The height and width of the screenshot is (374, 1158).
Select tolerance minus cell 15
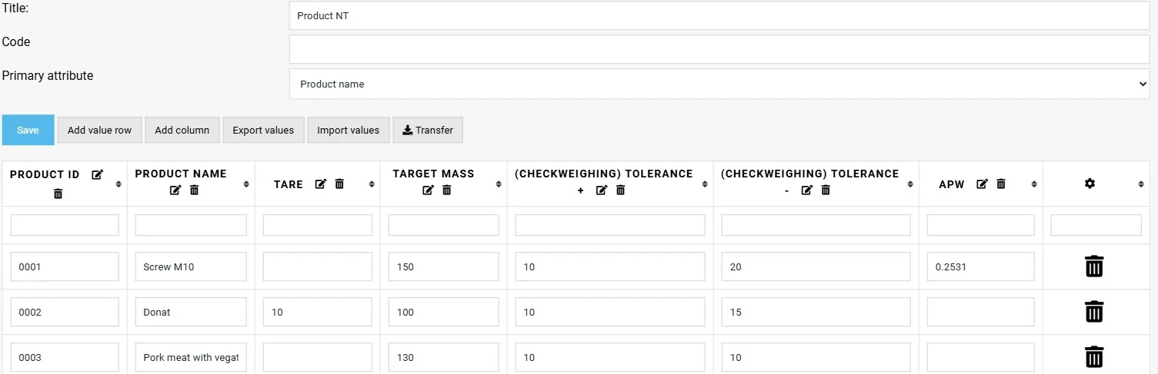(816, 312)
